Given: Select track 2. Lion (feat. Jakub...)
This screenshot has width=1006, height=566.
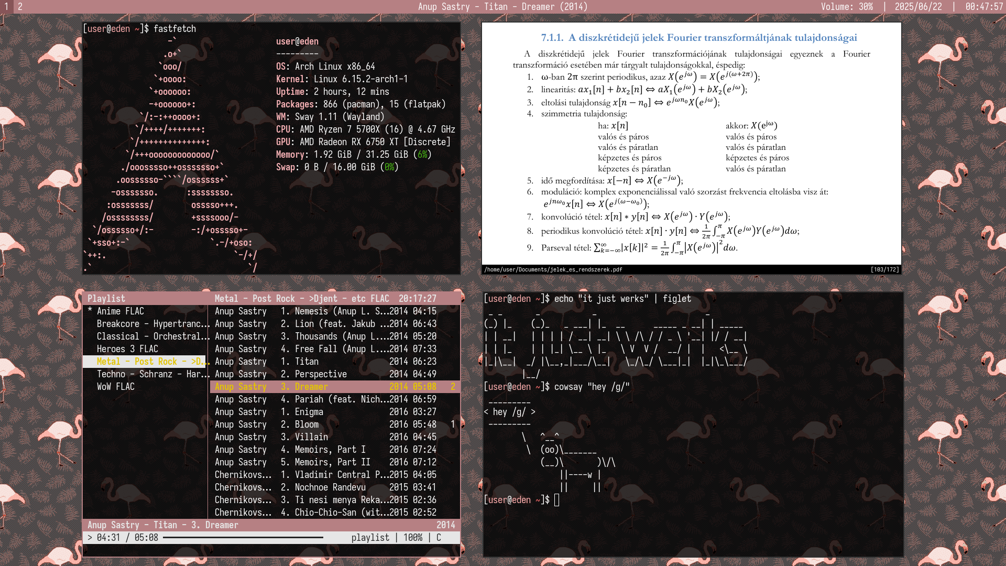Looking at the screenshot, I should [x=335, y=324].
